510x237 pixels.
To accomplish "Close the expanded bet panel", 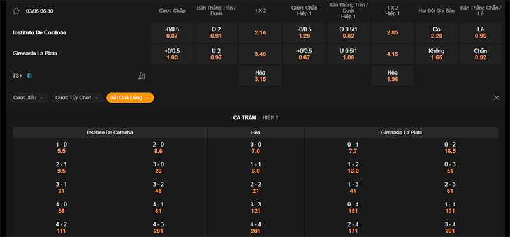I will tap(497, 98).
